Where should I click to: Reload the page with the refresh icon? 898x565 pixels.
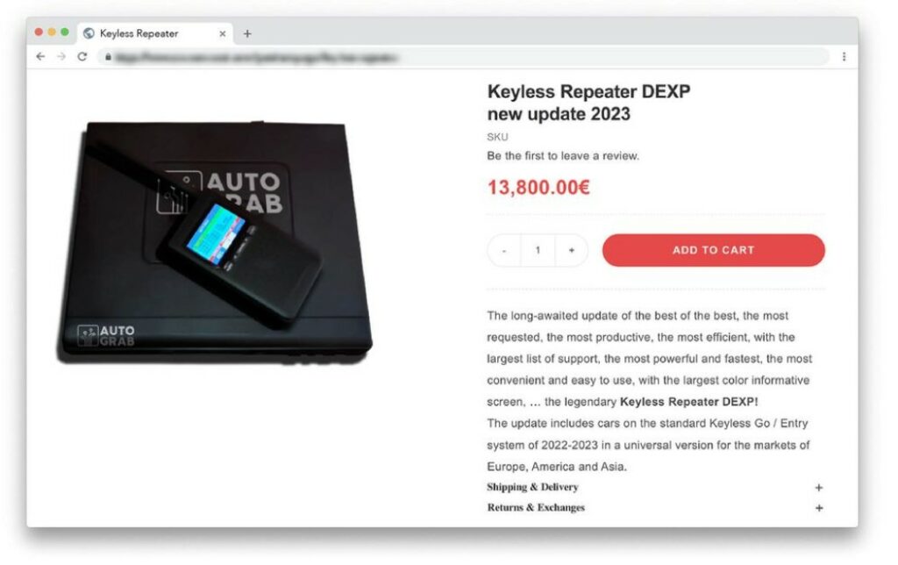[x=82, y=56]
